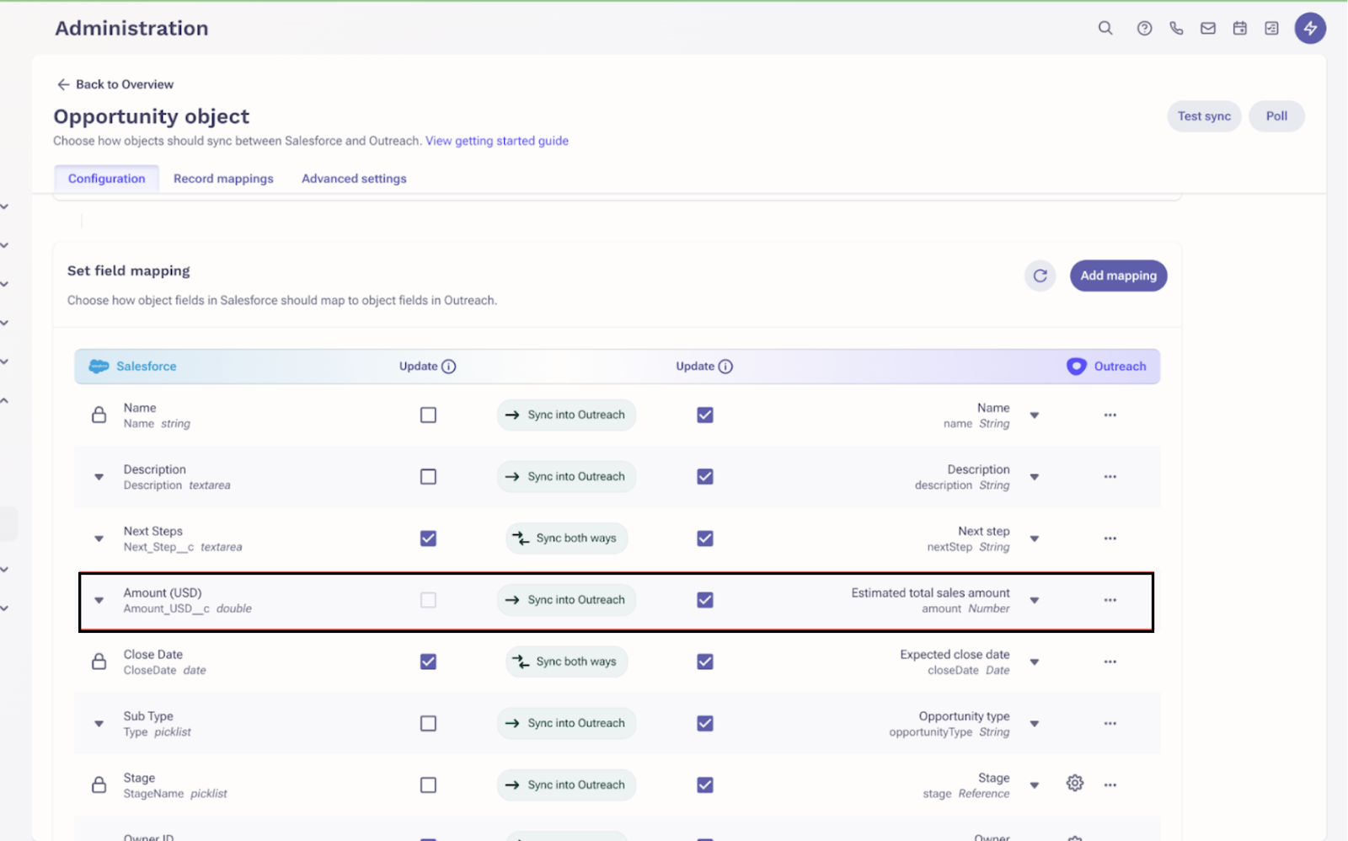Switch to Advanced settings tab
Image resolution: width=1348 pixels, height=841 pixels.
354,179
